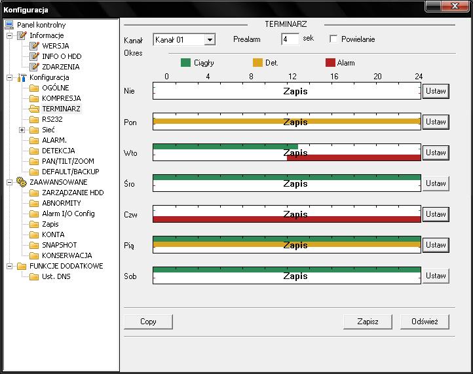The width and height of the screenshot is (473, 374).
Task: Expand the Sieć tree node
Action: coord(22,130)
